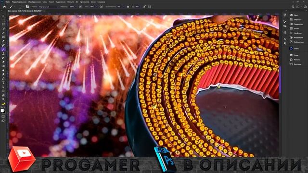The width and height of the screenshot is (308, 173).
Task: Select the Blur tool
Action: click(3, 70)
